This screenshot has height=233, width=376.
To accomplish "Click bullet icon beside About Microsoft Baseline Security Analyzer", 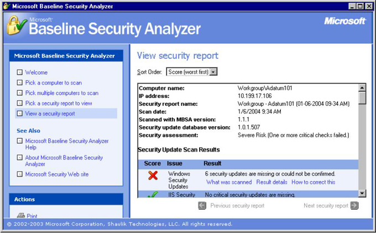I will tap(20, 157).
